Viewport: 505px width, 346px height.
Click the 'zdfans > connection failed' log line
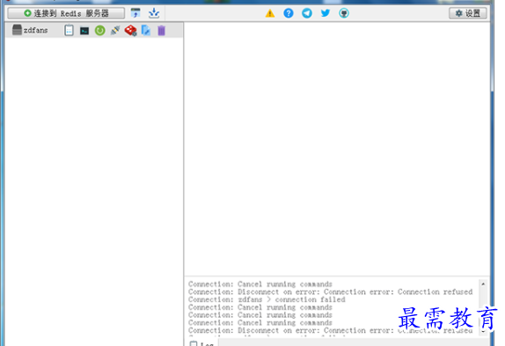(x=267, y=299)
